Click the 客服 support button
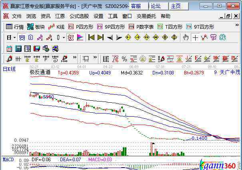The width and height of the screenshot is (242, 170). (137, 6)
